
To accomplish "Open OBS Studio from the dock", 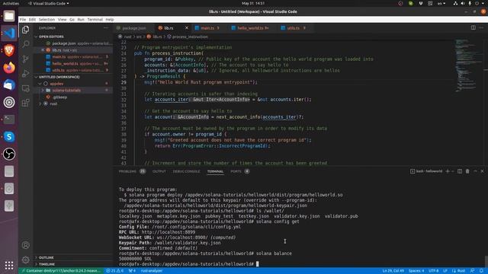I will tap(9, 154).
